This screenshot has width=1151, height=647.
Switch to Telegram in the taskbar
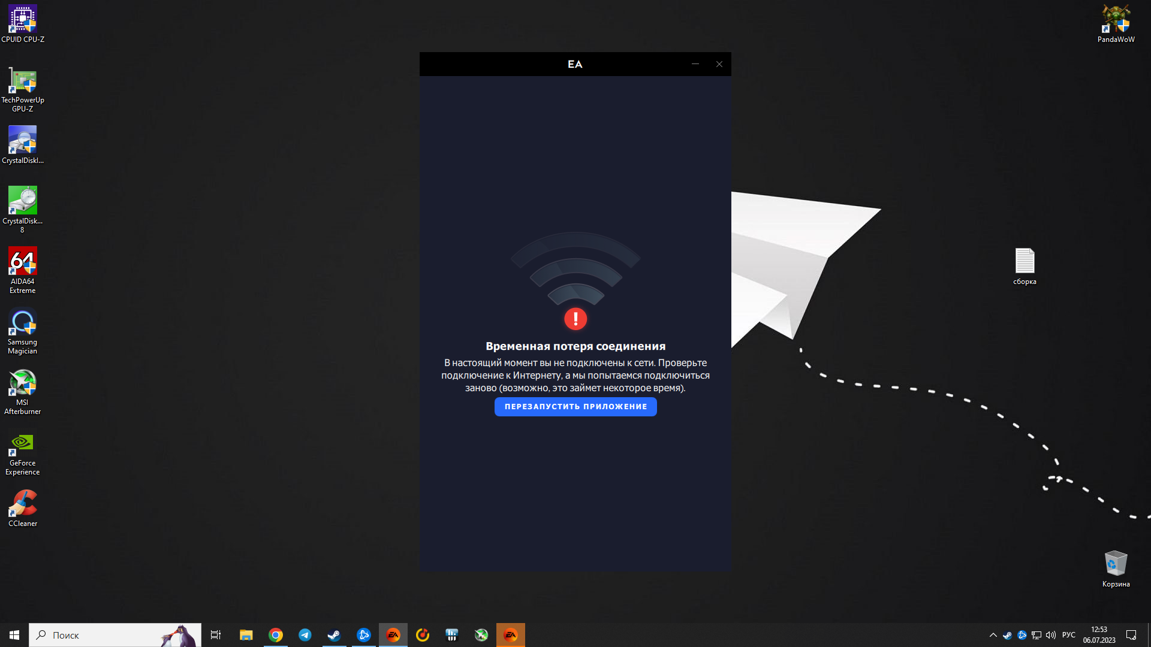tap(305, 635)
